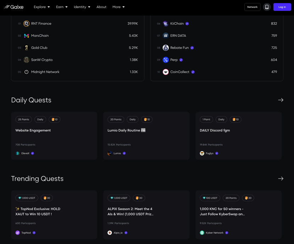Click the 39.99K value for RNT Finance
Image resolution: width=294 pixels, height=244 pixels.
[133, 24]
